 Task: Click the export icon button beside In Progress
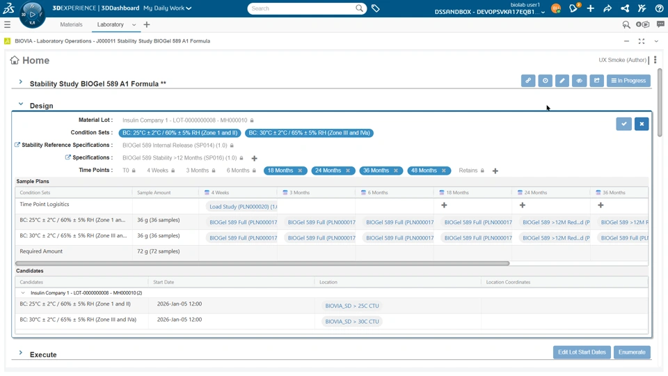[x=597, y=81]
